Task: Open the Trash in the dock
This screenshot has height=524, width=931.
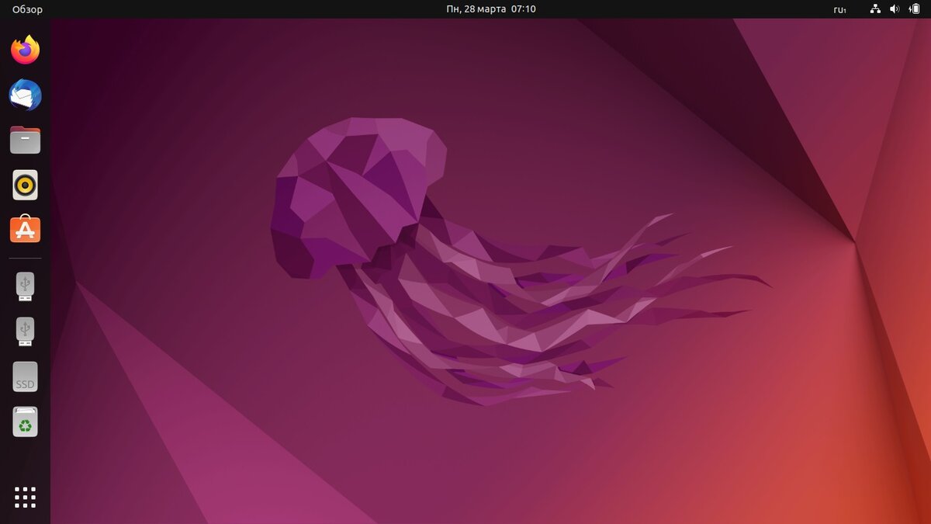Action: (x=25, y=422)
